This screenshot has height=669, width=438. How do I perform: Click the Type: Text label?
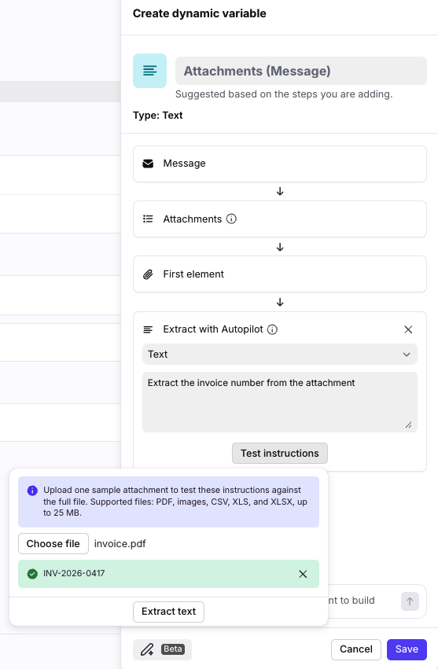click(157, 116)
